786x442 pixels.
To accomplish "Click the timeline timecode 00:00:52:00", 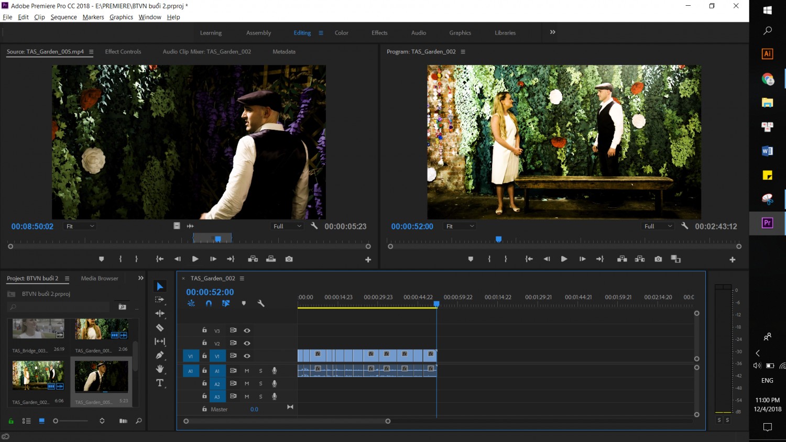I will coord(210,292).
